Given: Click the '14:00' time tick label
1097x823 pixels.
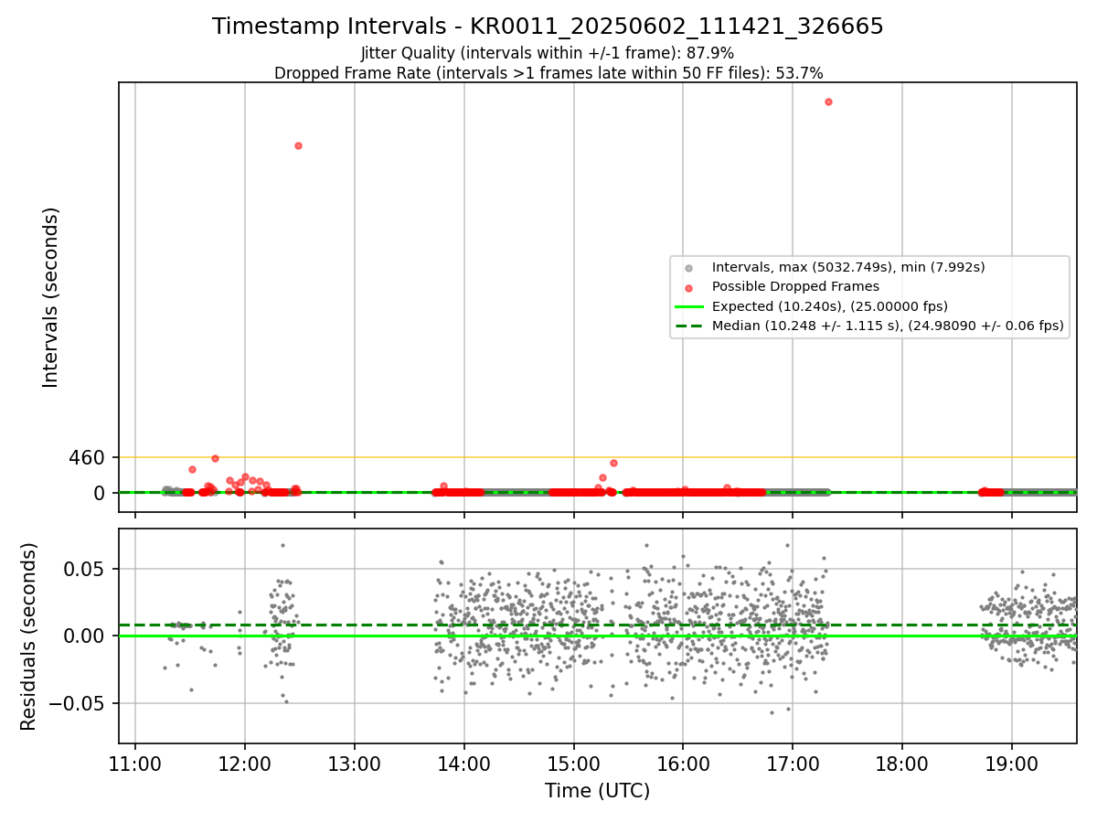Looking at the screenshot, I should [x=464, y=764].
